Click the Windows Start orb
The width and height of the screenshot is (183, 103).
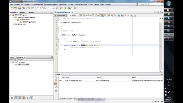point(168,4)
